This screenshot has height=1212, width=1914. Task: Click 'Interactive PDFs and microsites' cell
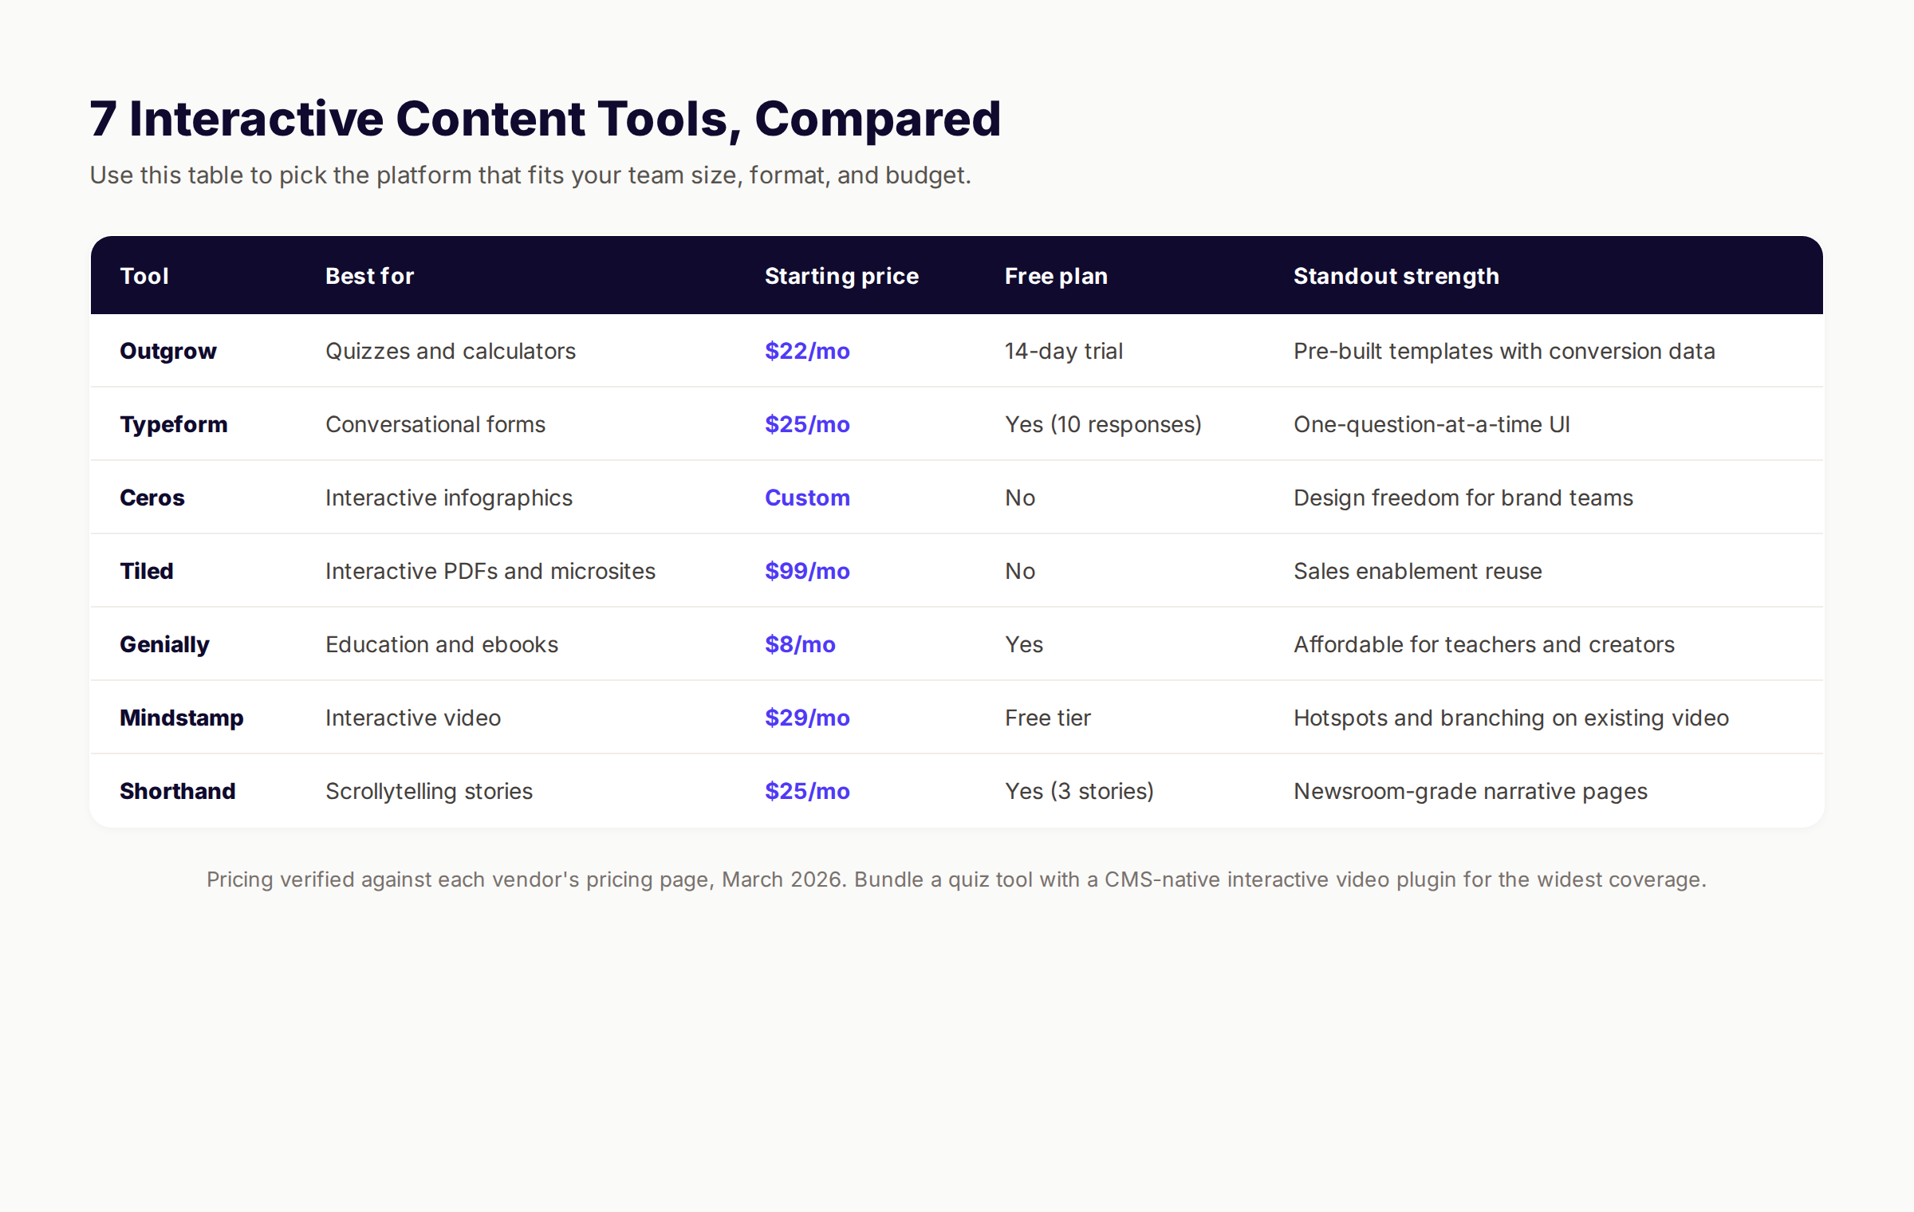pyautogui.click(x=490, y=571)
